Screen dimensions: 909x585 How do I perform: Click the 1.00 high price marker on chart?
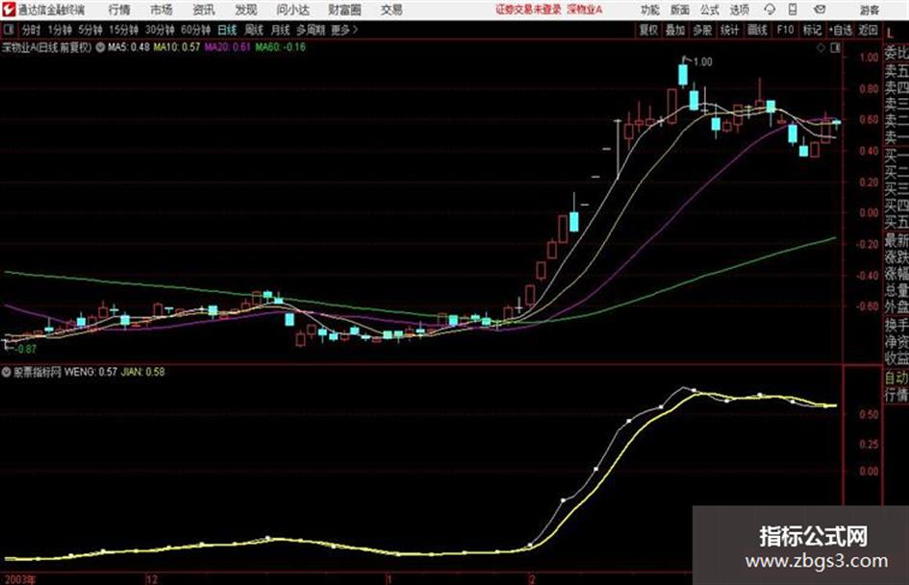tap(702, 61)
